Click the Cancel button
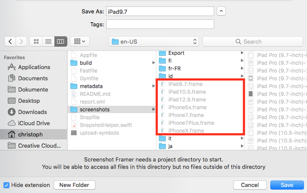307x193 pixels. (x=250, y=185)
